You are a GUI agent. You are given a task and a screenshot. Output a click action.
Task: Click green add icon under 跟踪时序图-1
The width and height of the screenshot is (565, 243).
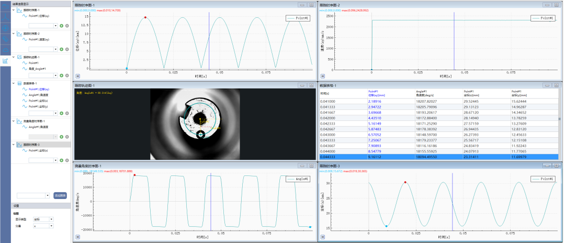pyautogui.click(x=61, y=25)
